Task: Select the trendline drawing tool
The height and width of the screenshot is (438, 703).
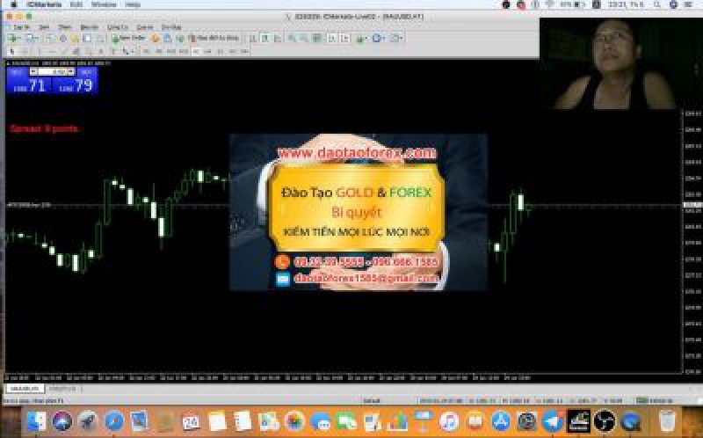Action: (63, 51)
